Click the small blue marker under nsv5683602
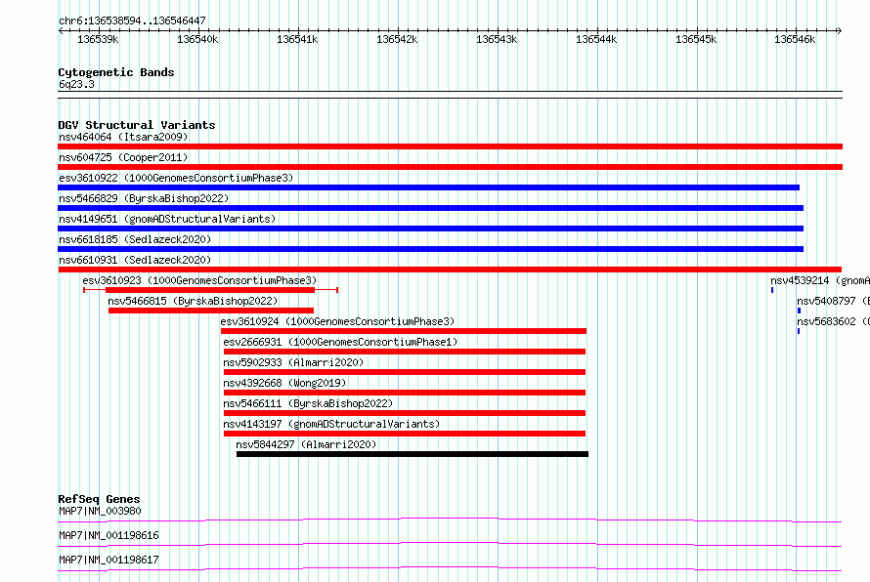 799,331
